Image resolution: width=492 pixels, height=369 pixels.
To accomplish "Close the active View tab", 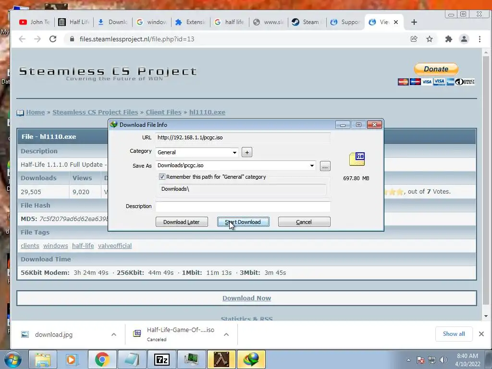I will tap(396, 22).
